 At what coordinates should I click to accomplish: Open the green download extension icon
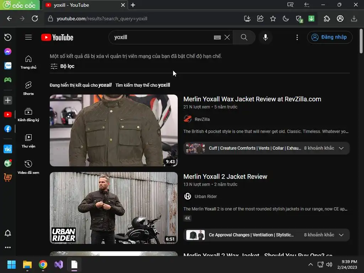tap(311, 18)
